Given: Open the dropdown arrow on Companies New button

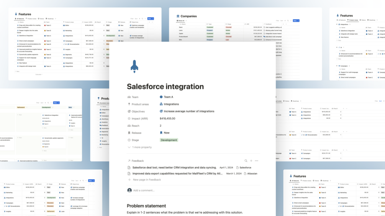Looking at the screenshot, I should (298, 21).
